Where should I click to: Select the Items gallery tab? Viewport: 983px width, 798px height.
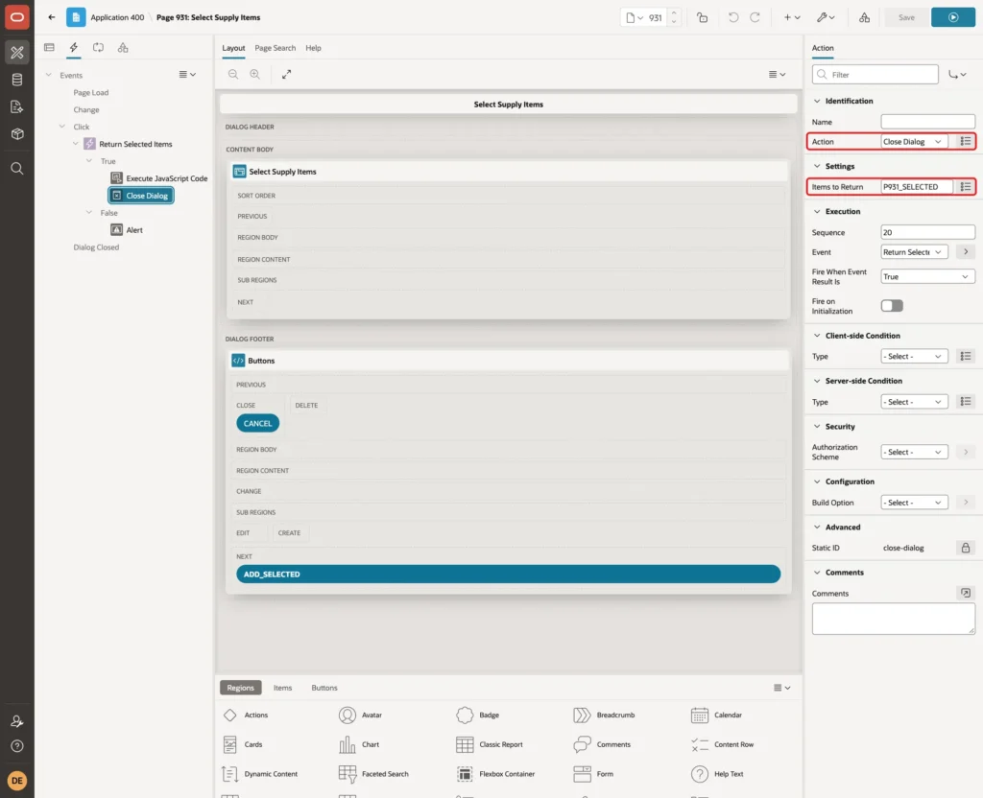282,687
